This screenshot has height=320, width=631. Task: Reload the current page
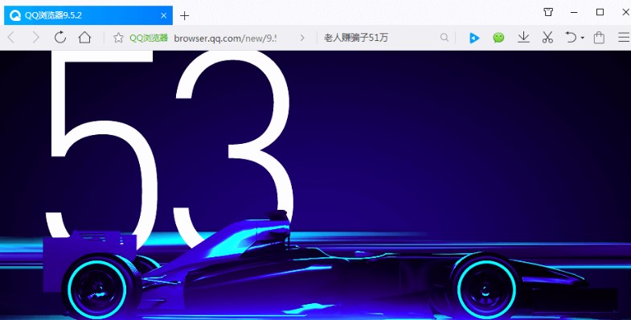click(60, 38)
